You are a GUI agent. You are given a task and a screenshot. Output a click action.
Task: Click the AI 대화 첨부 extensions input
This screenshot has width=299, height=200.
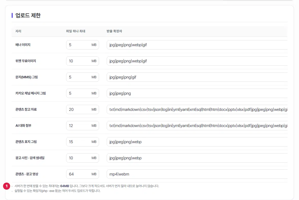[x=197, y=126]
